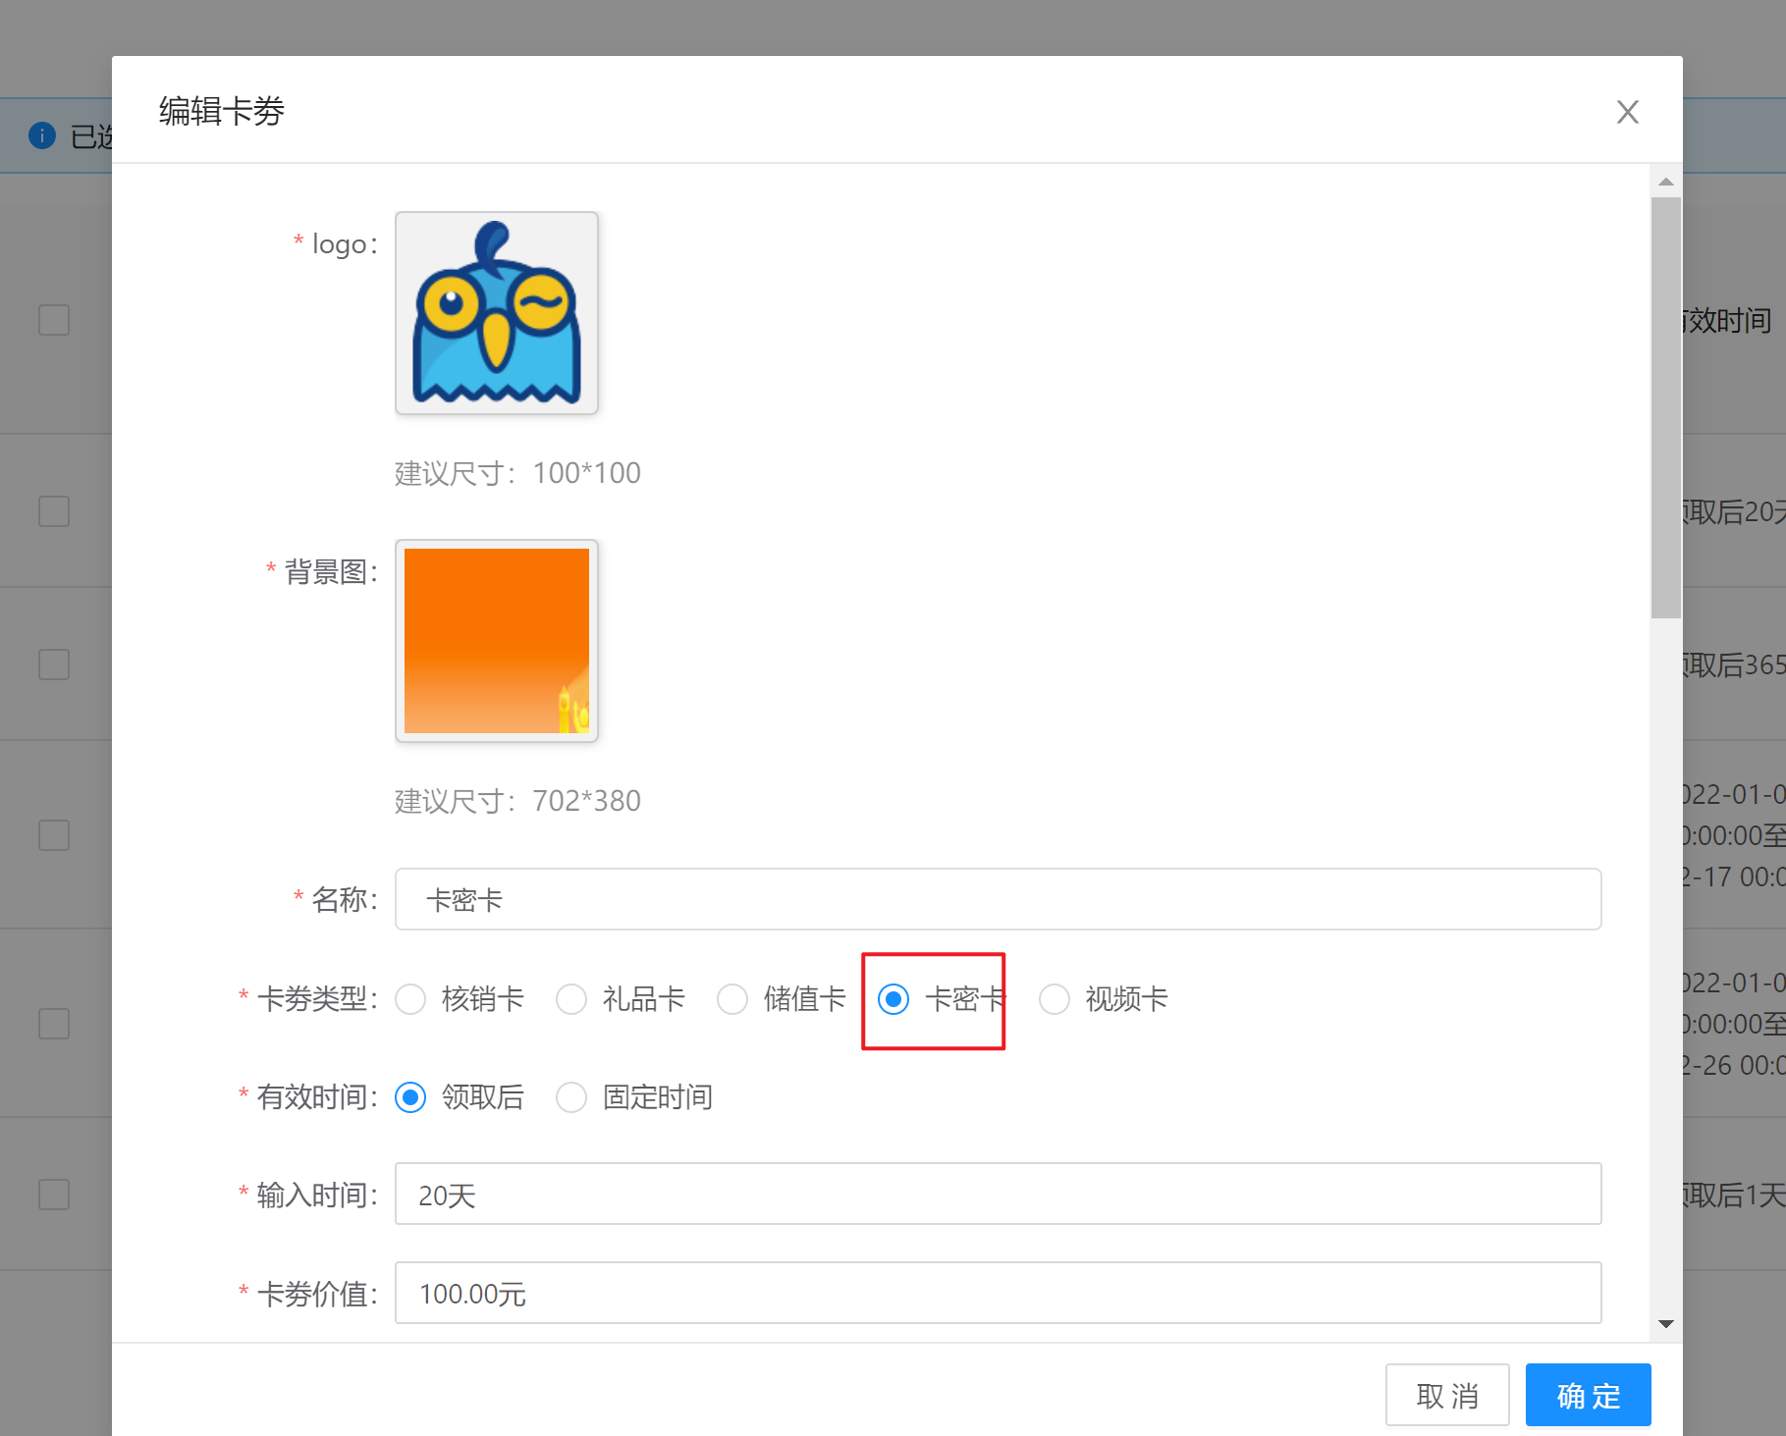Click the orange background image thumbnail
The height and width of the screenshot is (1436, 1786).
[x=496, y=641]
